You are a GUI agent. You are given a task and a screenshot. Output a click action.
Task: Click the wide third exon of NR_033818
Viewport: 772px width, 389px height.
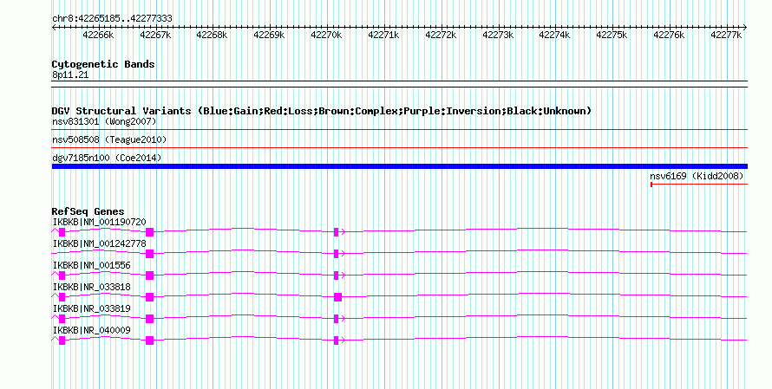pos(337,297)
